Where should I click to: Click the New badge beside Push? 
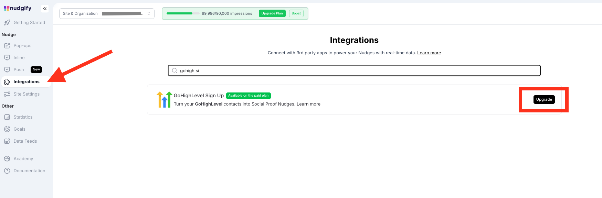pos(36,69)
